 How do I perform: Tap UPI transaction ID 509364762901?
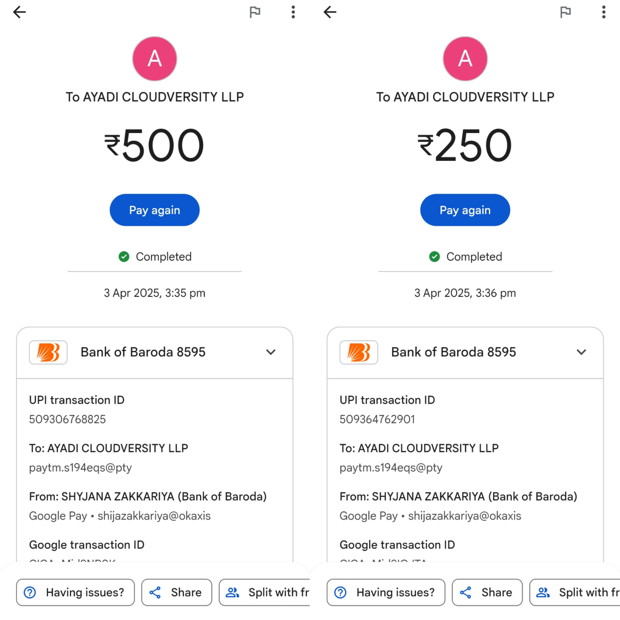(377, 419)
